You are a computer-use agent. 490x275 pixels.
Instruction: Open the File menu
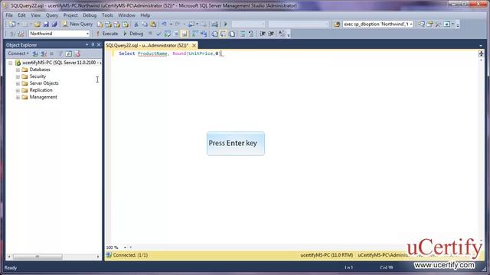pyautogui.click(x=9, y=15)
